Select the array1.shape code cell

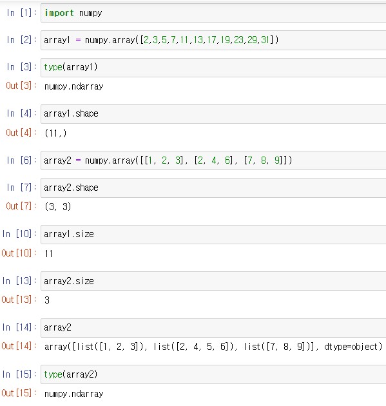[x=213, y=114]
